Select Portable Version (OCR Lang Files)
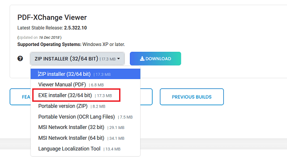The image size is (287, 162). pos(86,117)
